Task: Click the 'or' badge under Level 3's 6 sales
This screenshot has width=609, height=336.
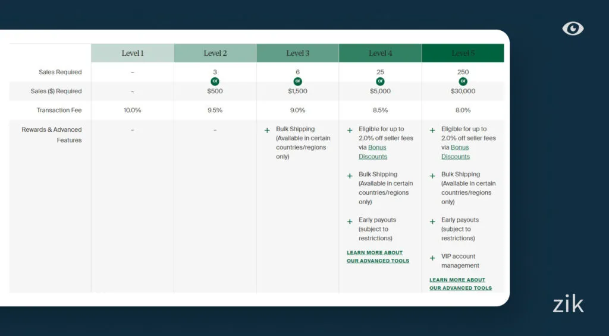Action: (x=297, y=81)
